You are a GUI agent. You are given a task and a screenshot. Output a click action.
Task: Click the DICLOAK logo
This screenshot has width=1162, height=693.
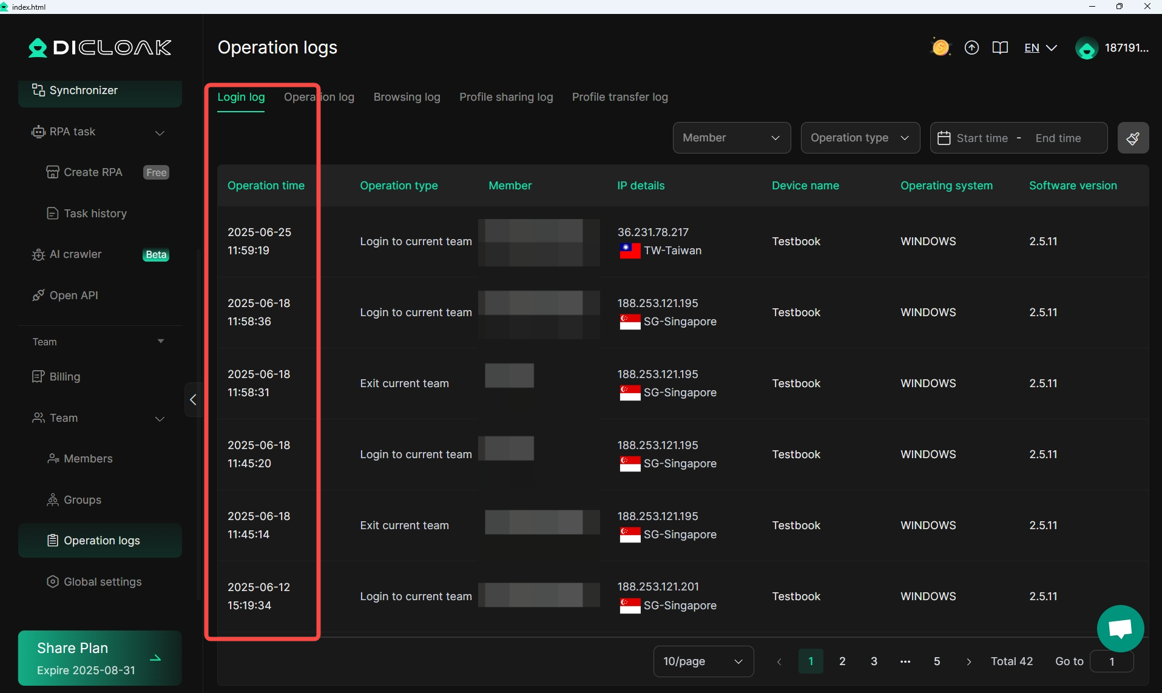click(x=100, y=47)
